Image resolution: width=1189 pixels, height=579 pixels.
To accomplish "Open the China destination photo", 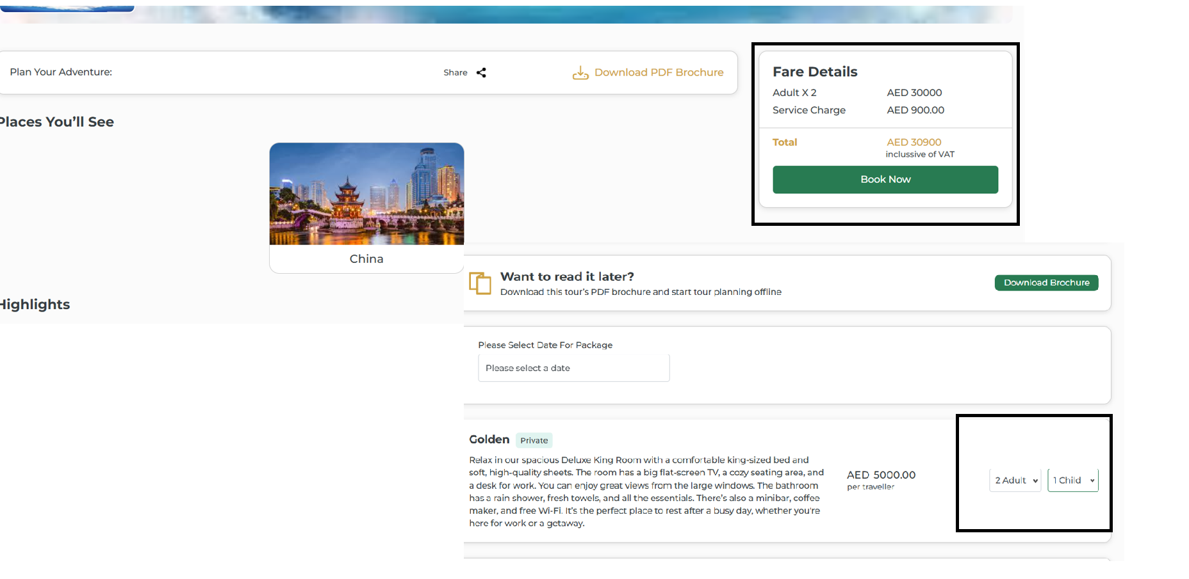I will coord(366,194).
